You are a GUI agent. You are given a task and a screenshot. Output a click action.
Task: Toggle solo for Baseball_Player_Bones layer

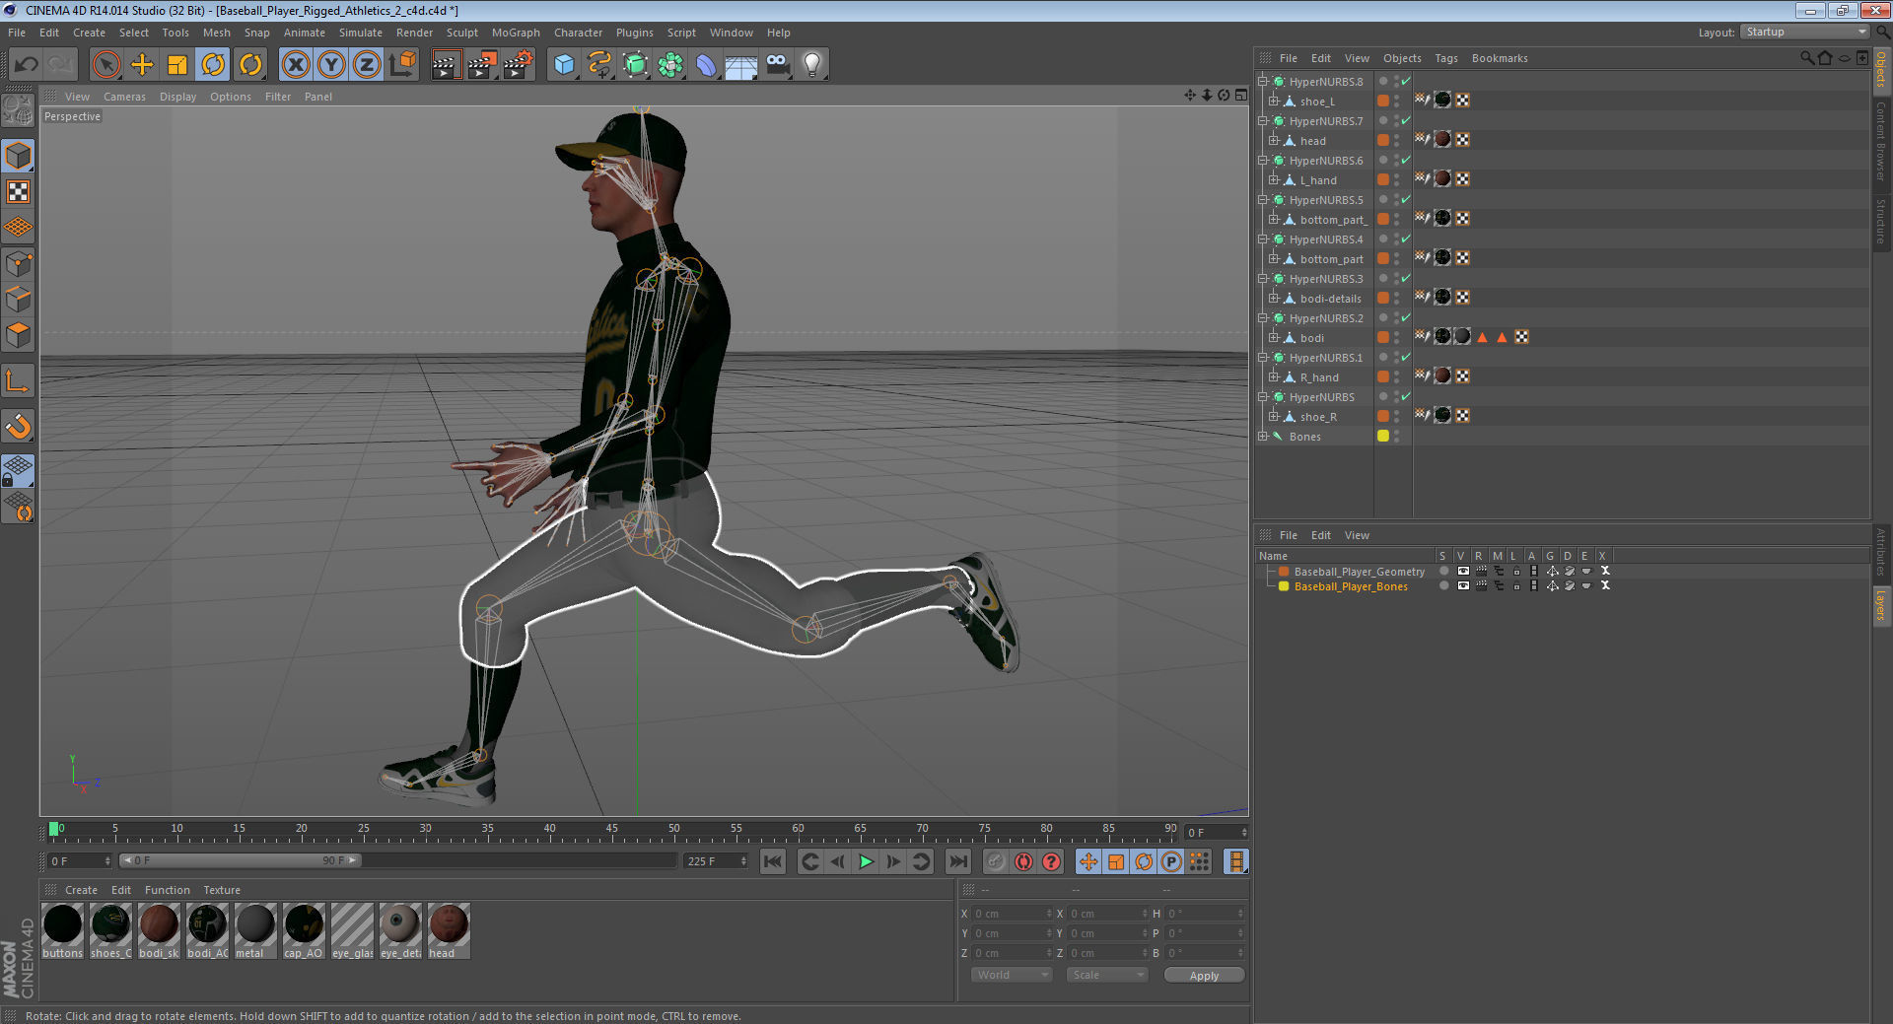(x=1444, y=585)
